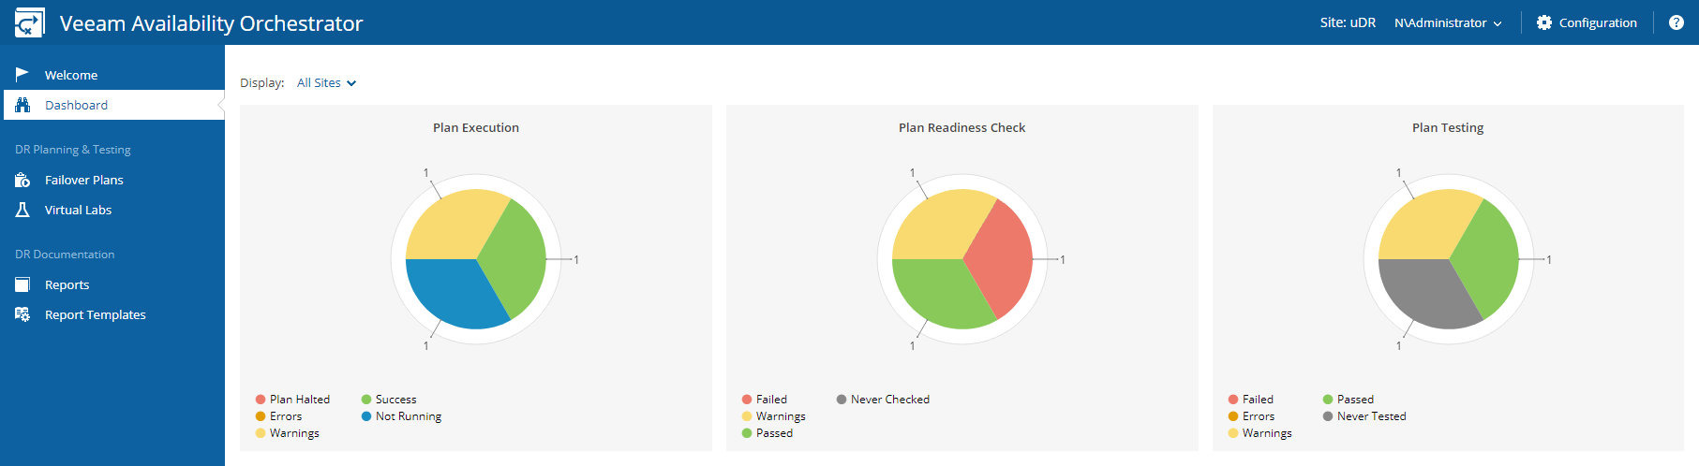The width and height of the screenshot is (1699, 466).
Task: Click the DR Planning & Testing heading
Action: tap(73, 150)
